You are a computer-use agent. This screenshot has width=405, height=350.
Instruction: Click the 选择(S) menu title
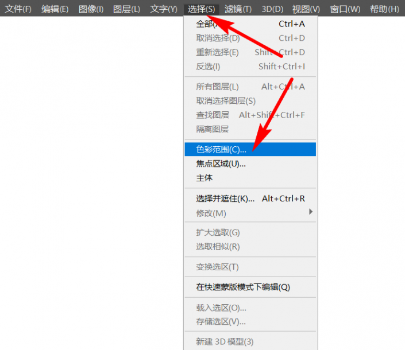point(201,9)
